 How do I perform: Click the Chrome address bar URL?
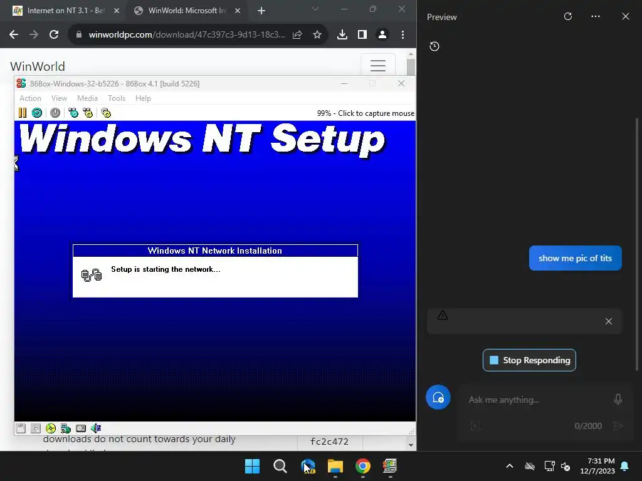coord(187,35)
